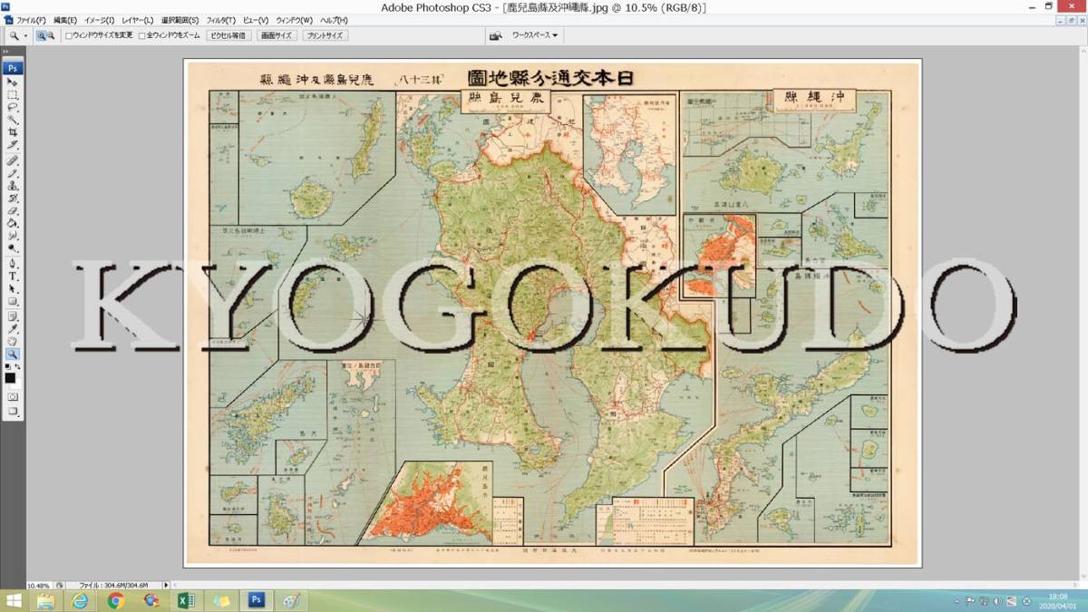This screenshot has height=612, width=1088.
Task: Select the Dodge tool
Action: coord(13,248)
